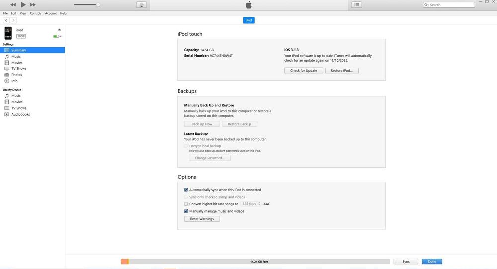
Task: Click the Check for Update button
Action: (x=304, y=71)
